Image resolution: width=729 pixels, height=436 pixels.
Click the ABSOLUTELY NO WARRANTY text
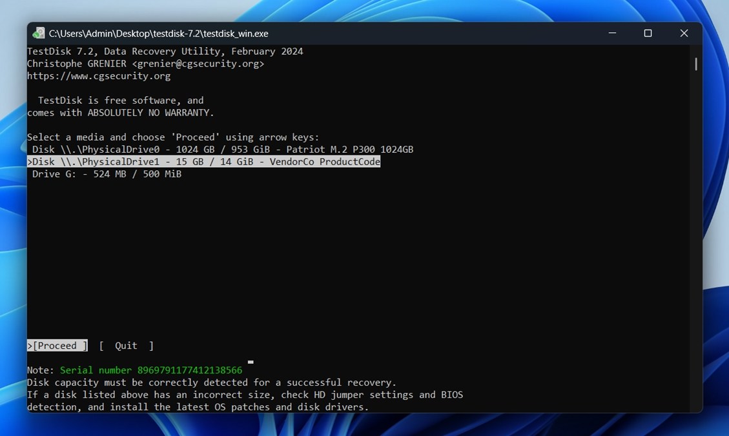point(150,113)
